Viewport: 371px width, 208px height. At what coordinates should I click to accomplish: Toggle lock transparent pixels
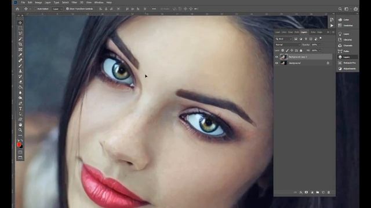point(282,50)
